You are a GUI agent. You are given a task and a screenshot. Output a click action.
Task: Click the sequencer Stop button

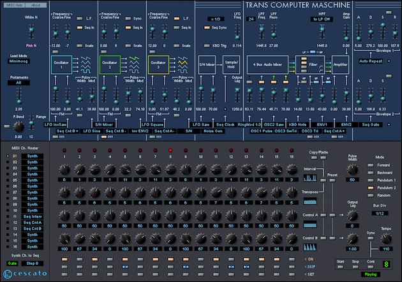pos(355,267)
